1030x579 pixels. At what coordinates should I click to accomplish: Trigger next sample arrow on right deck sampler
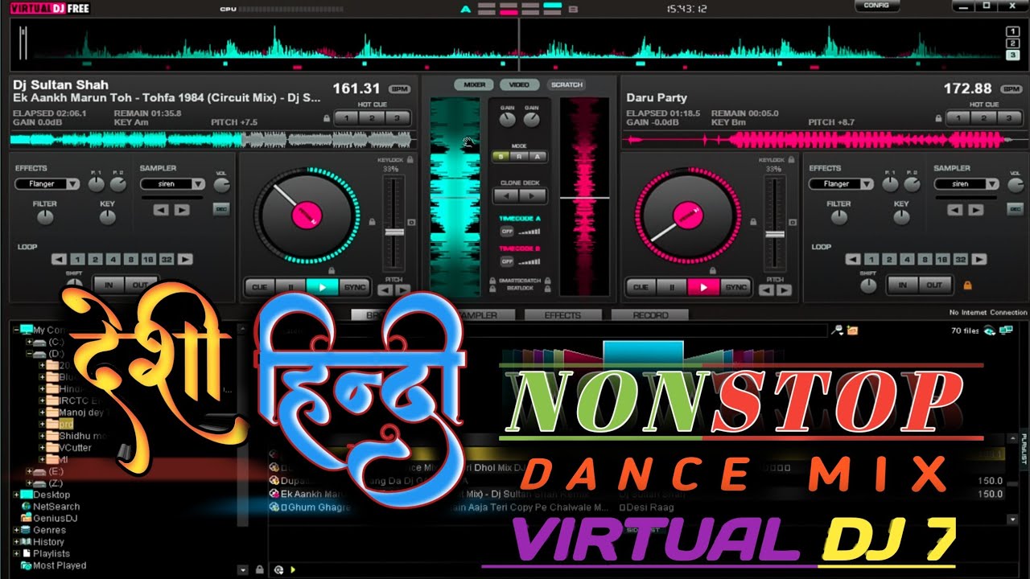click(976, 210)
